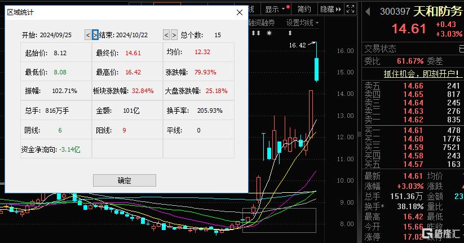Click the 最低价 value 8.08

(x=60, y=72)
